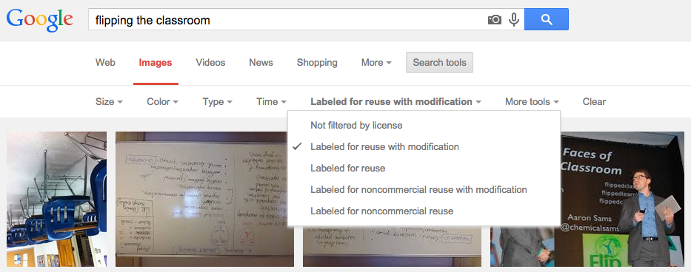
Task: Click the Google logo
Action: coord(40,20)
